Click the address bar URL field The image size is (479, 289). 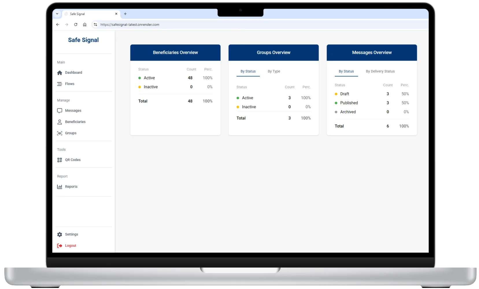click(260, 25)
